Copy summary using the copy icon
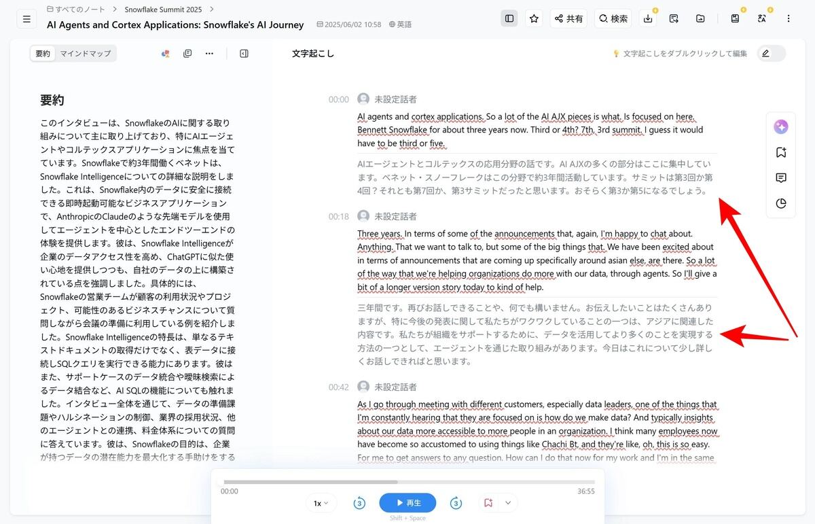Viewport: 815px width, 524px height. point(187,53)
